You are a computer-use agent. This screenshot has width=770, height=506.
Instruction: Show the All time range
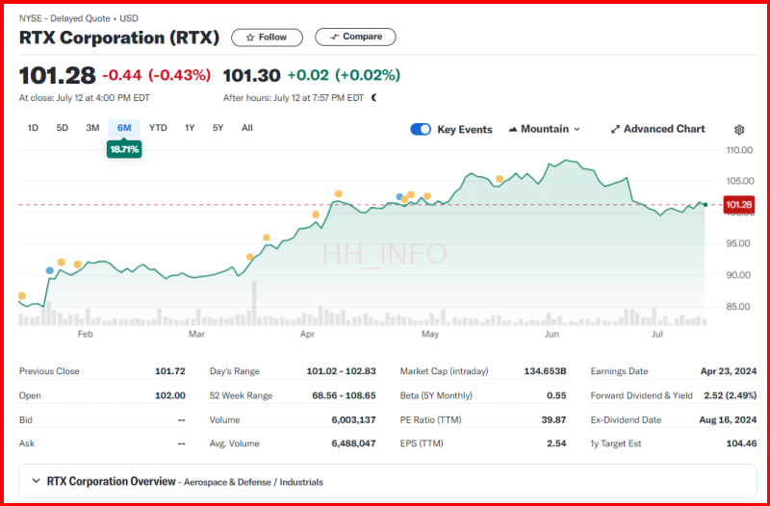click(x=247, y=128)
